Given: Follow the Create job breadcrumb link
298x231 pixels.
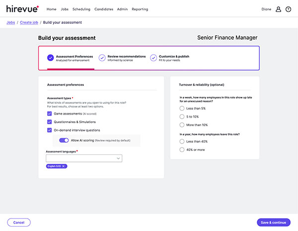Looking at the screenshot, I should coord(29,22).
